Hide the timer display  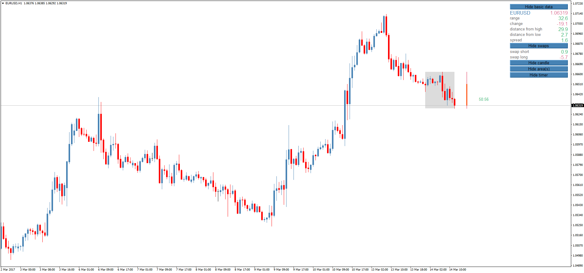click(x=539, y=75)
